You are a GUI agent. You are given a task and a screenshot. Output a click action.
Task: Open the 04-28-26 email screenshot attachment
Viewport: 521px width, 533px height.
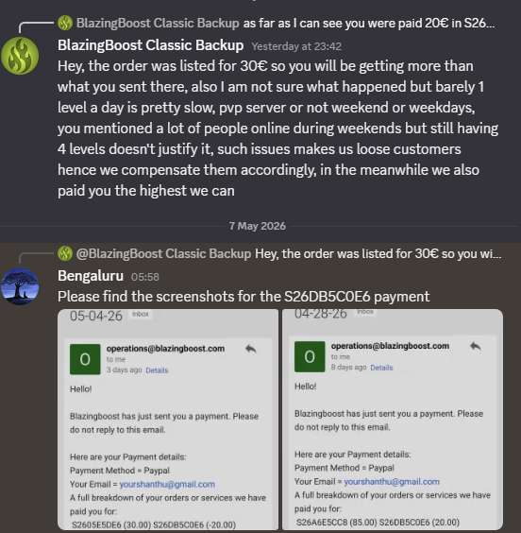tap(393, 420)
